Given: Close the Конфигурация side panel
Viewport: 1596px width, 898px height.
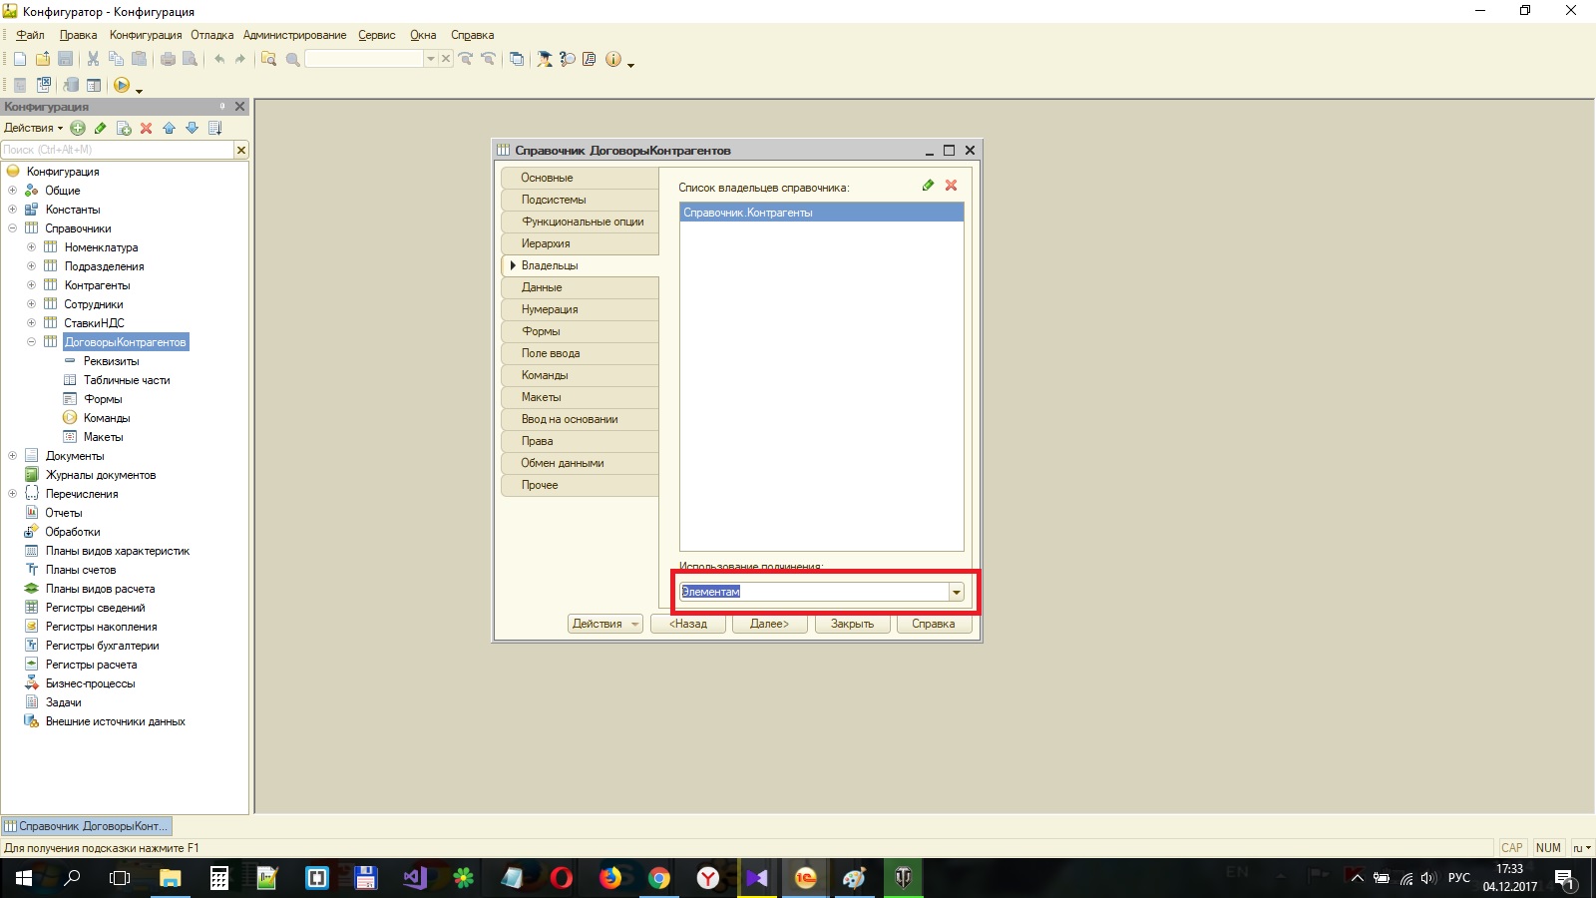Looking at the screenshot, I should point(239,106).
